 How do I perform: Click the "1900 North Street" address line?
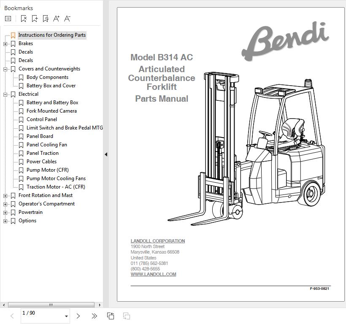[148, 246]
